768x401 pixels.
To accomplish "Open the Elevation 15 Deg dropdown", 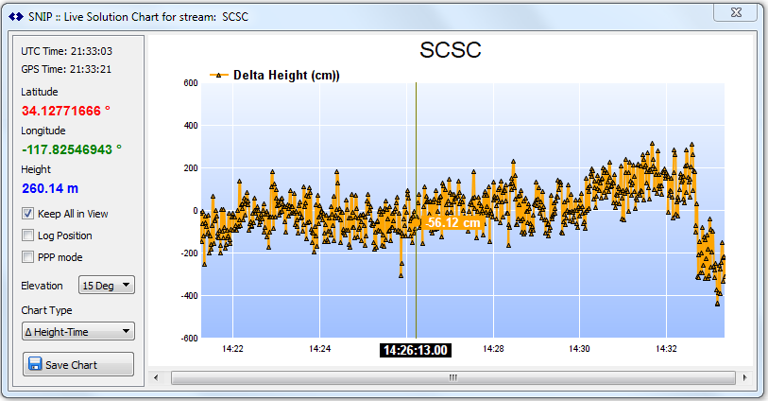I will (108, 285).
